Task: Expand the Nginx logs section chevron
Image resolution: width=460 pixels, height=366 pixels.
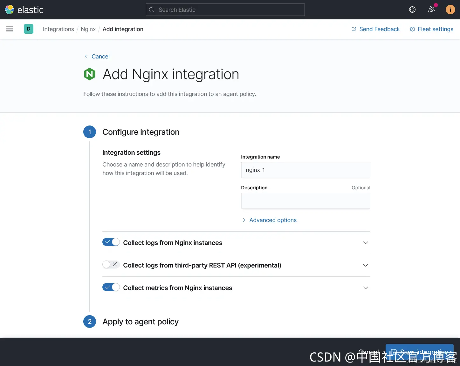Action: coord(366,243)
